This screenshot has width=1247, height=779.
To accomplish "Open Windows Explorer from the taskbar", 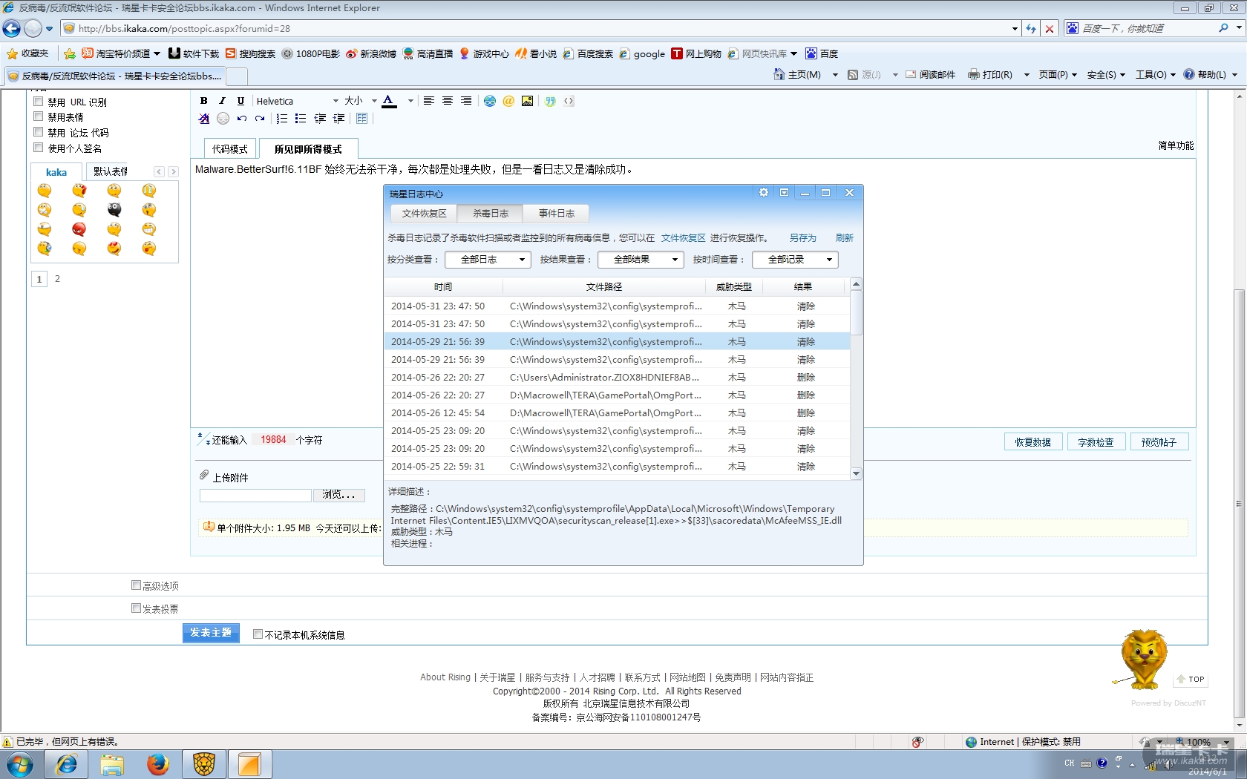I will [x=112, y=764].
